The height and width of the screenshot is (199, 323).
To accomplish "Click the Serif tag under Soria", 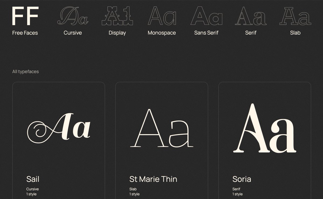I will coord(236,189).
